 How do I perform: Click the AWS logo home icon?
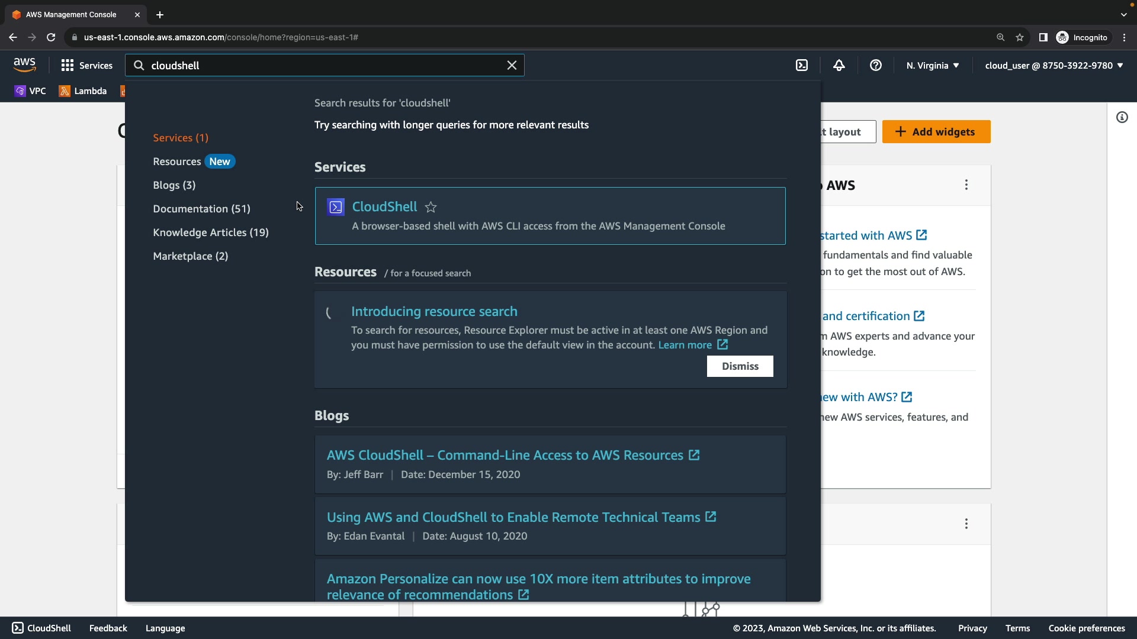(x=24, y=64)
